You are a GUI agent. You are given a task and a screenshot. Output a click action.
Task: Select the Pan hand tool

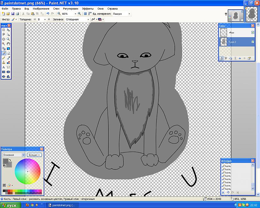tap(8, 44)
